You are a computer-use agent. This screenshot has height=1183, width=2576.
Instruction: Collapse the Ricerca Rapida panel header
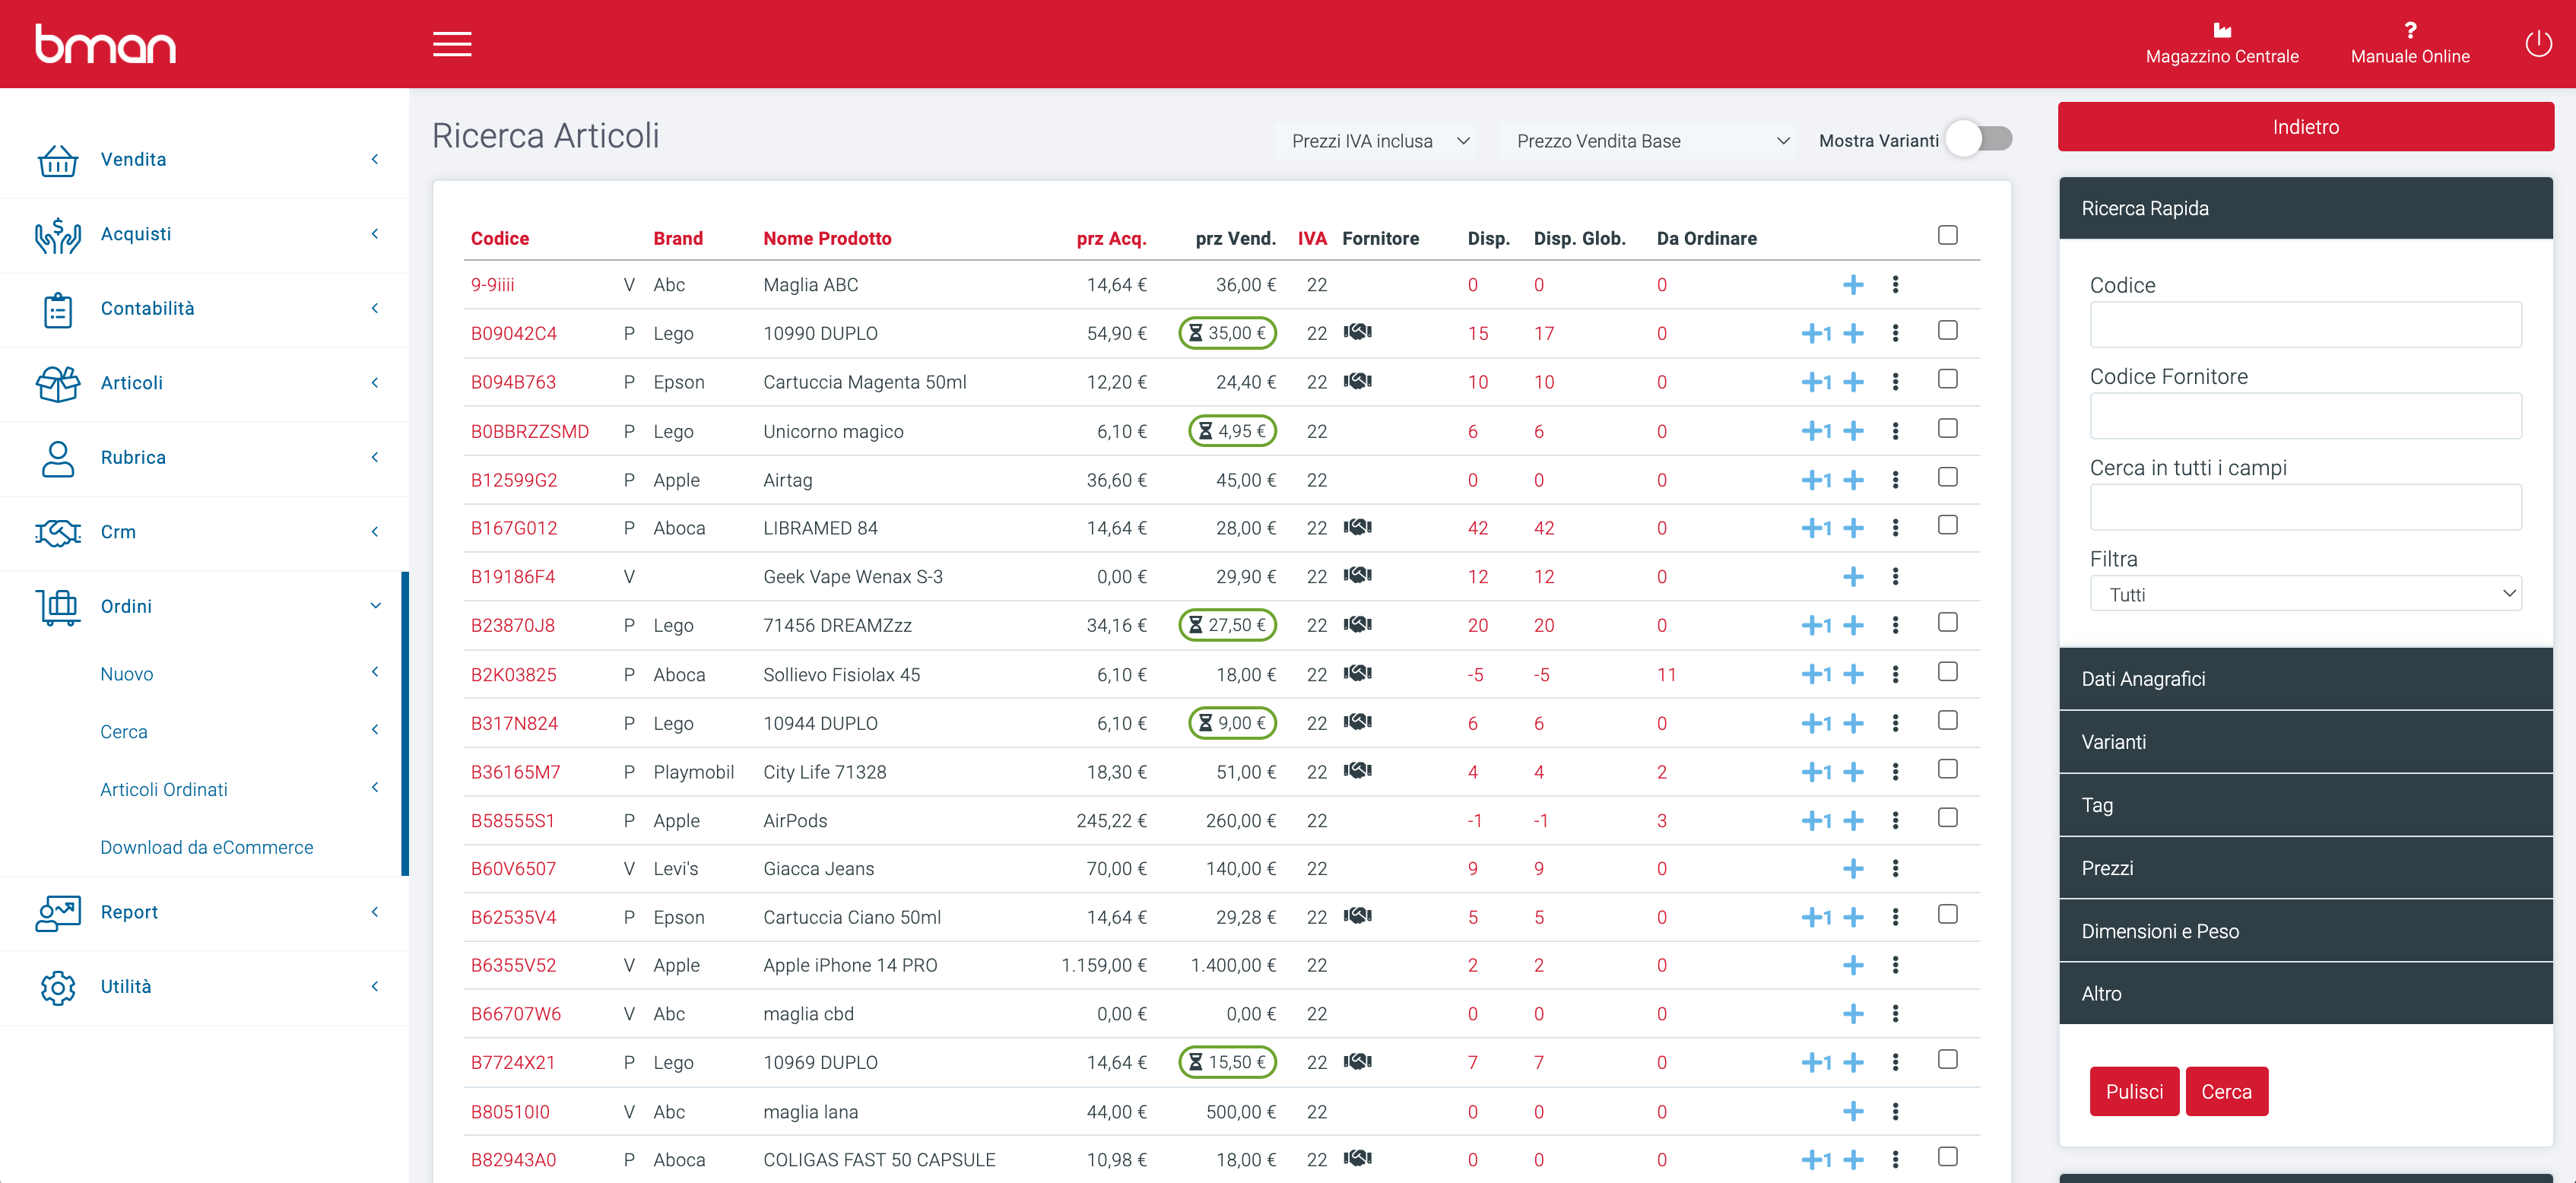point(2305,208)
